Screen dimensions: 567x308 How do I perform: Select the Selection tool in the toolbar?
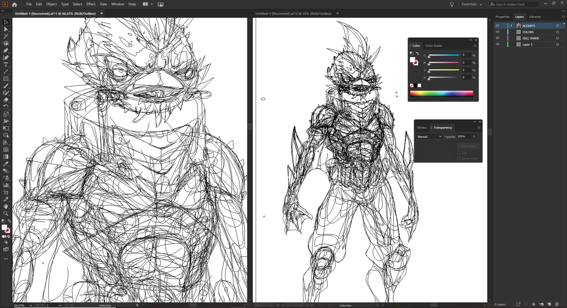pyautogui.click(x=6, y=22)
